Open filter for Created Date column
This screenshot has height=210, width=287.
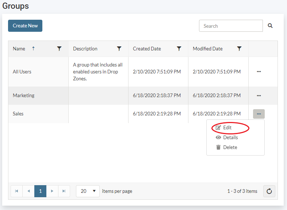tap(179, 49)
